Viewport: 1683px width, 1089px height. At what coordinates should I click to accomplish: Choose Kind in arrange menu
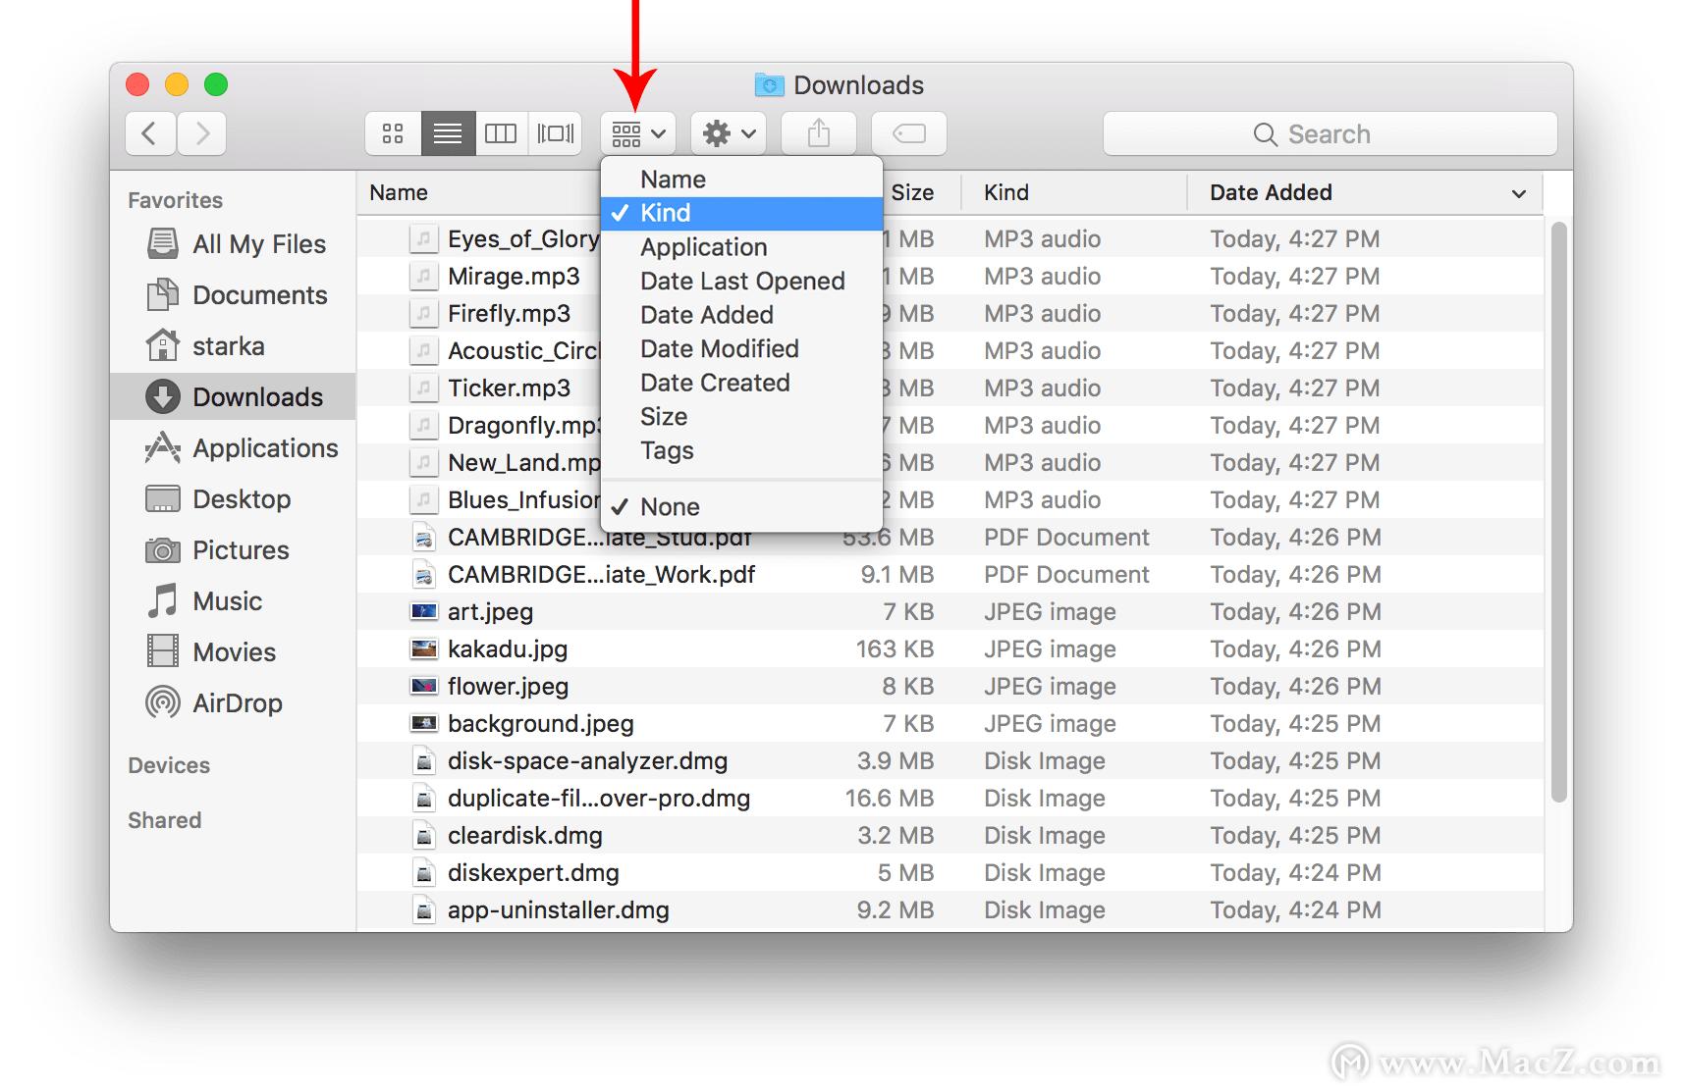741,213
